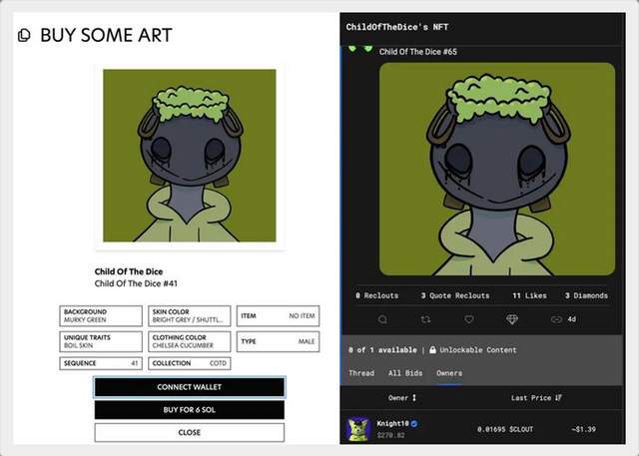Screen dimensions: 639x456
Task: Open the 3 Quote Reclouts list
Action: [x=454, y=295]
